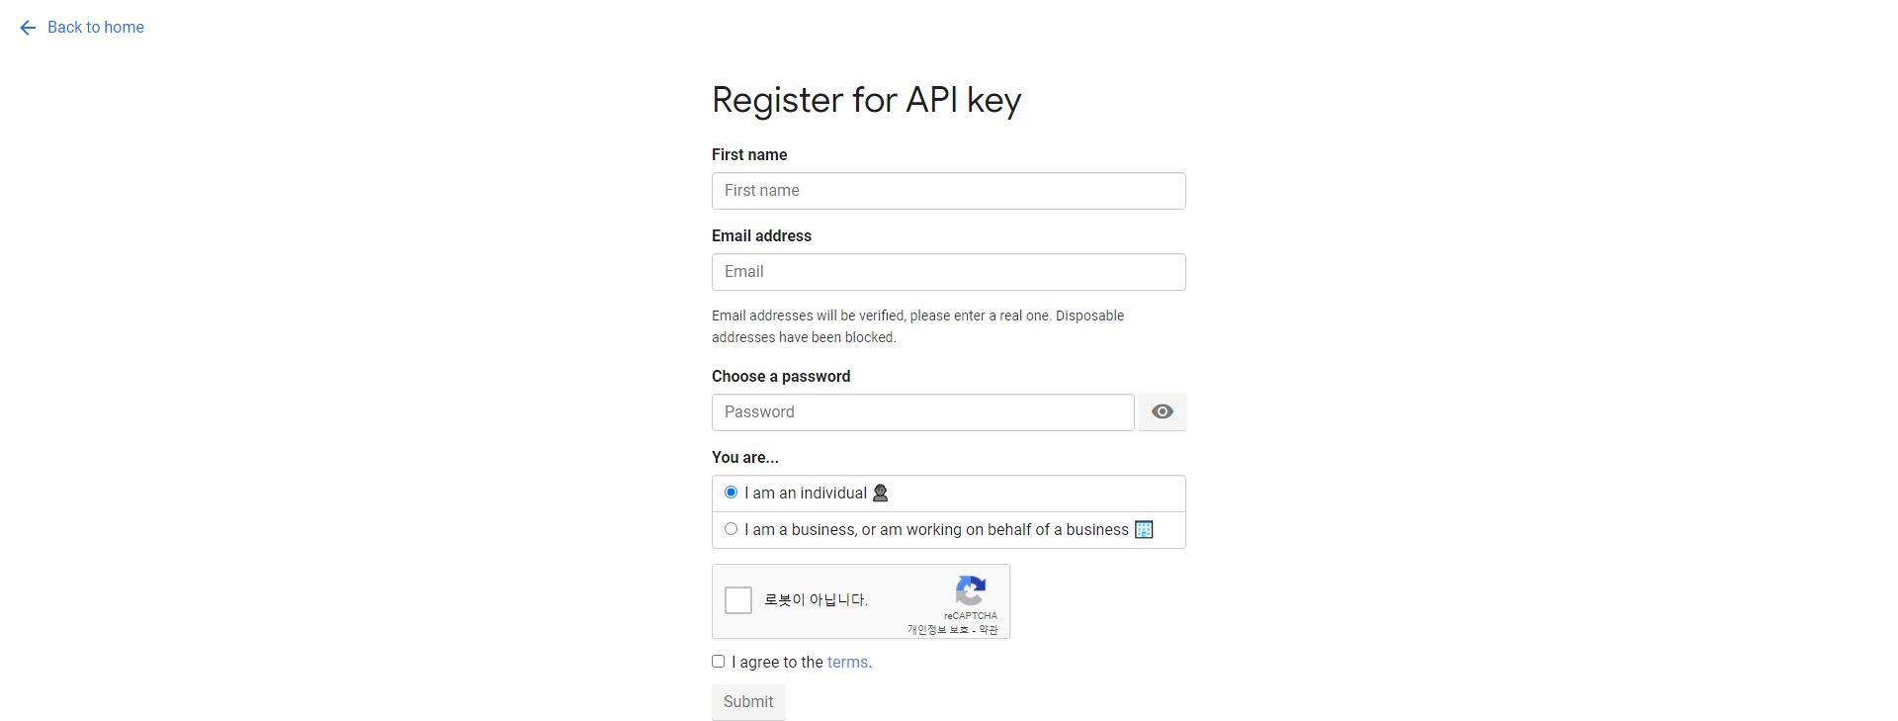The width and height of the screenshot is (1898, 721).
Task: Click the 'Choose a password' label
Action: [781, 376]
